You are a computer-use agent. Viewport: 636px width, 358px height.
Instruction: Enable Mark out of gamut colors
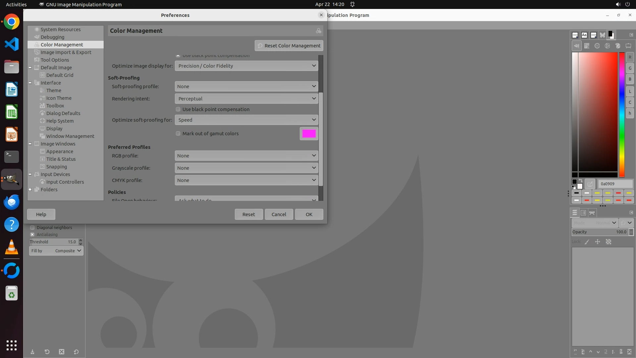(178, 134)
